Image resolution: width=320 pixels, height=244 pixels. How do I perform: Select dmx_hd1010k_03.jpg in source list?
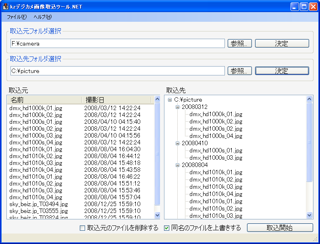36,163
